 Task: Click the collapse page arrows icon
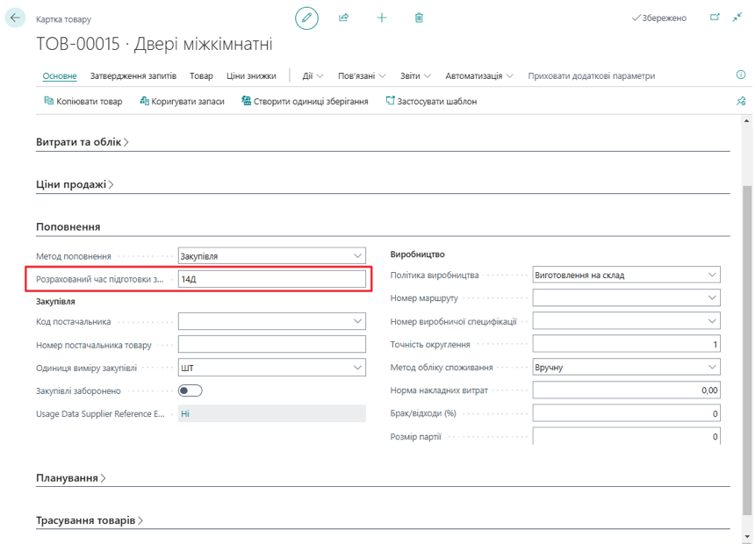click(737, 18)
